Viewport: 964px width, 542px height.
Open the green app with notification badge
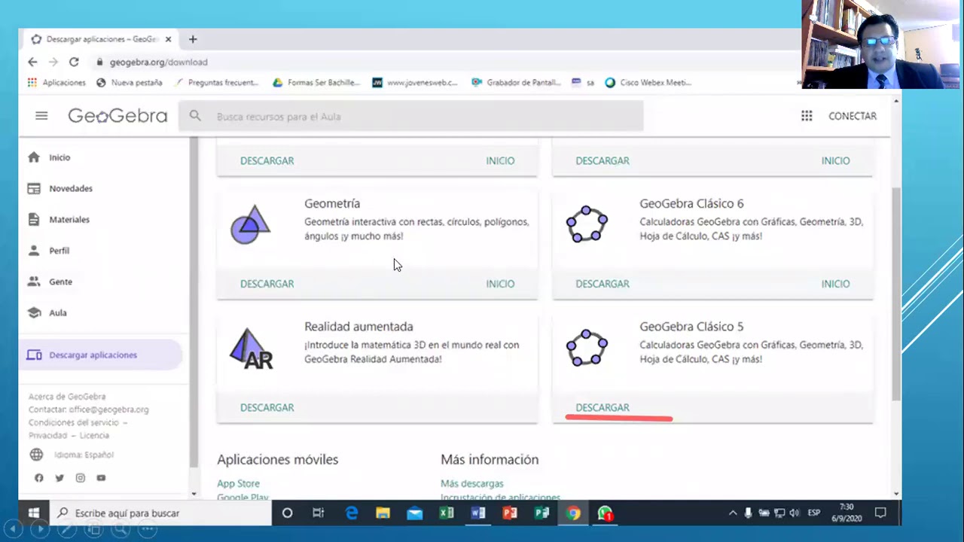coord(606,513)
